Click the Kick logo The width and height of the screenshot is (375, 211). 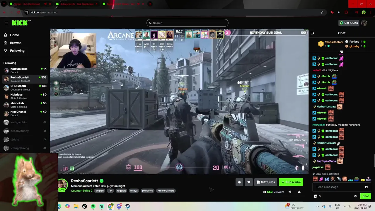21,23
